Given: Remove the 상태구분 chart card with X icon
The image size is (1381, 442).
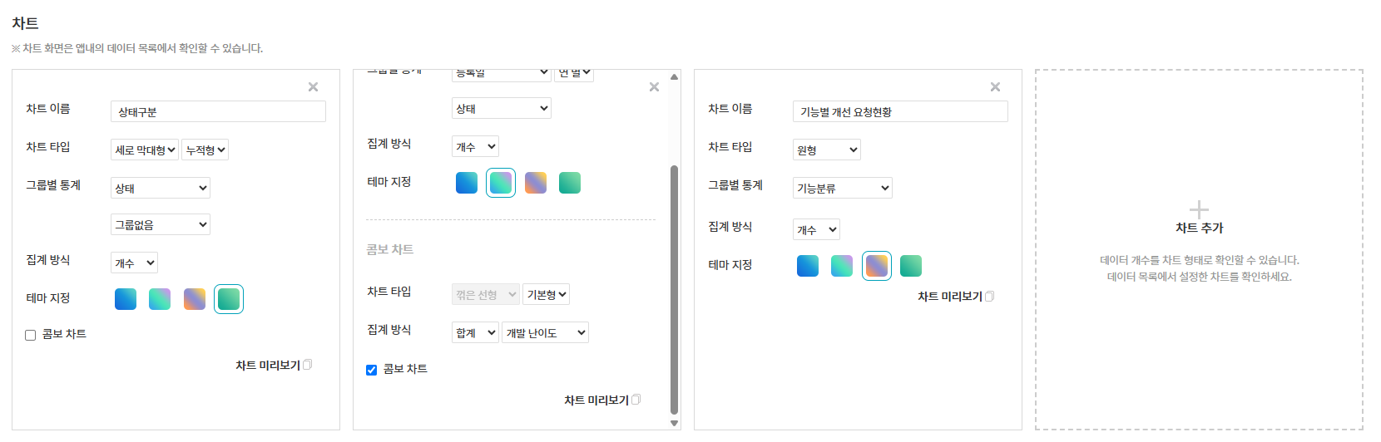Looking at the screenshot, I should tap(313, 87).
